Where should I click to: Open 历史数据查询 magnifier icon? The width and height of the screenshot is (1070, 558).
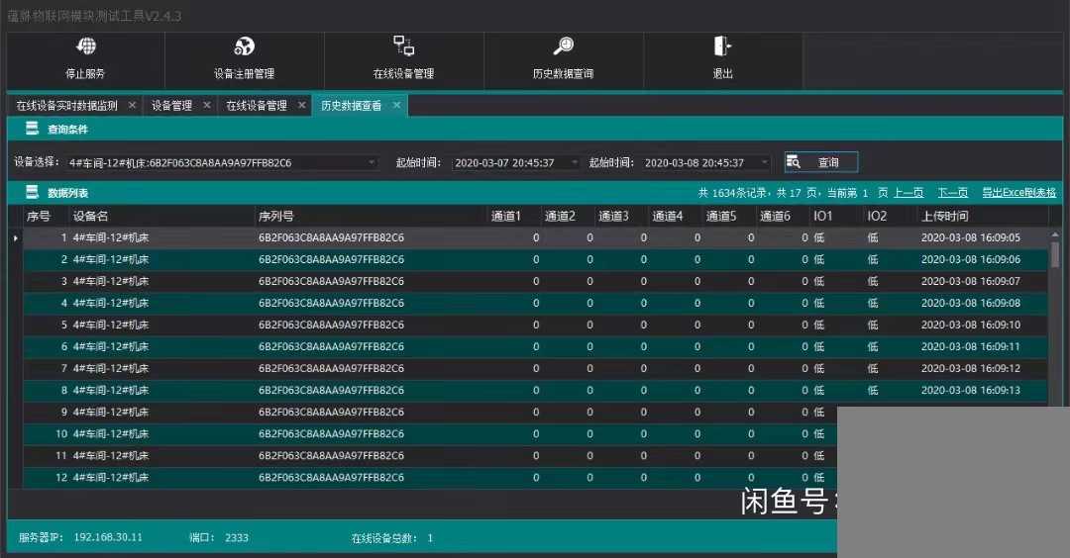564,46
